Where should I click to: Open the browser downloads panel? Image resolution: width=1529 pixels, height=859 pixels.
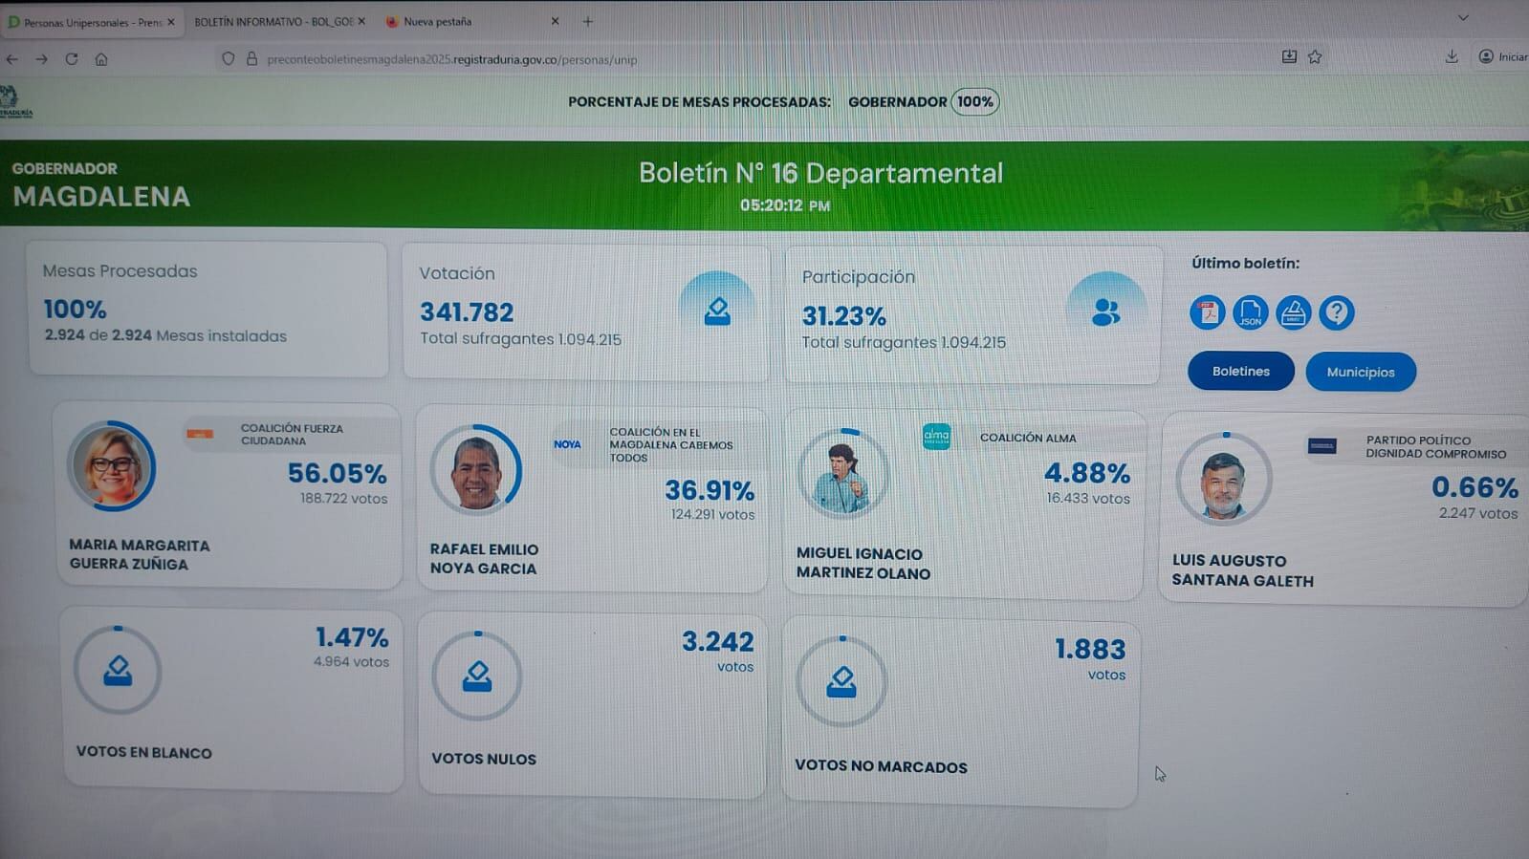click(x=1452, y=57)
